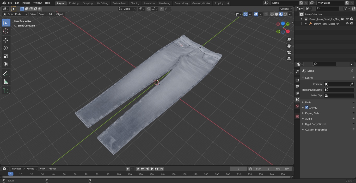Screen dimensions: 356x183
Task: Toggle proportional editing
Action: pos(162,9)
